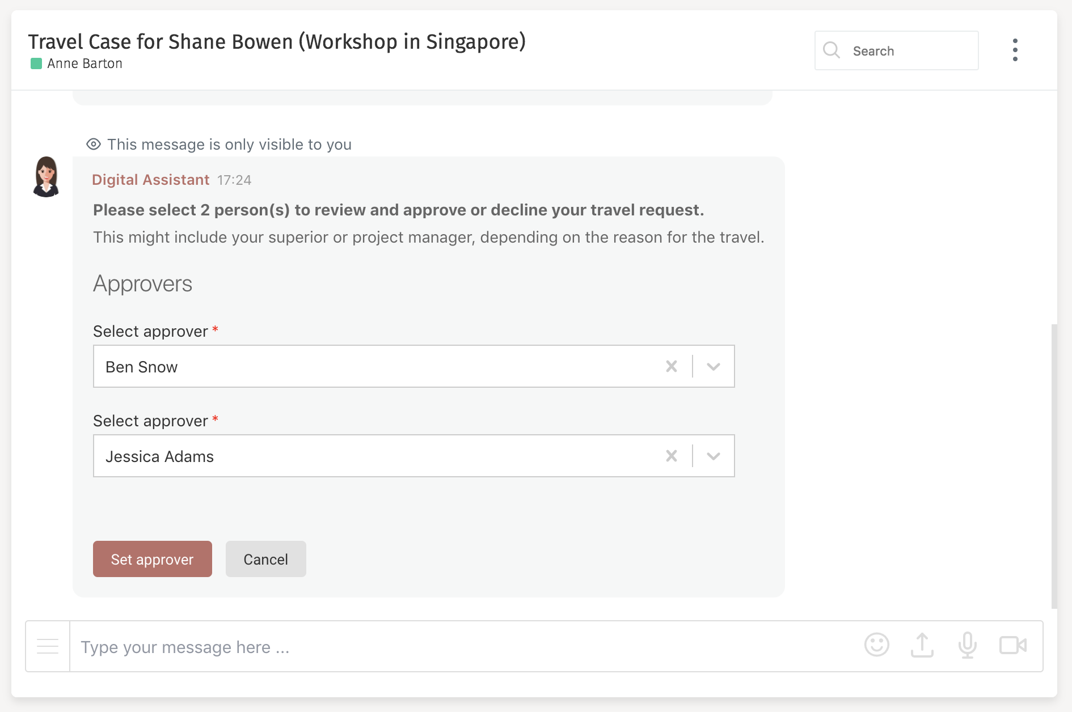Start a video message with the camera icon
The height and width of the screenshot is (712, 1072).
pyautogui.click(x=1012, y=646)
